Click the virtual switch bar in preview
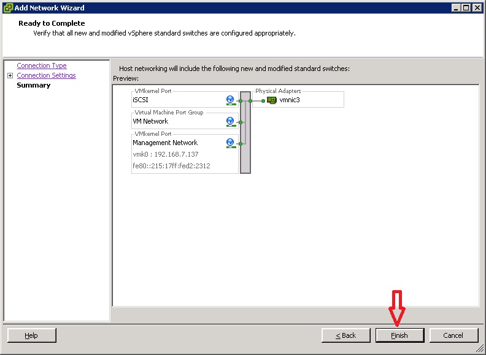The height and width of the screenshot is (355, 486). (x=245, y=132)
